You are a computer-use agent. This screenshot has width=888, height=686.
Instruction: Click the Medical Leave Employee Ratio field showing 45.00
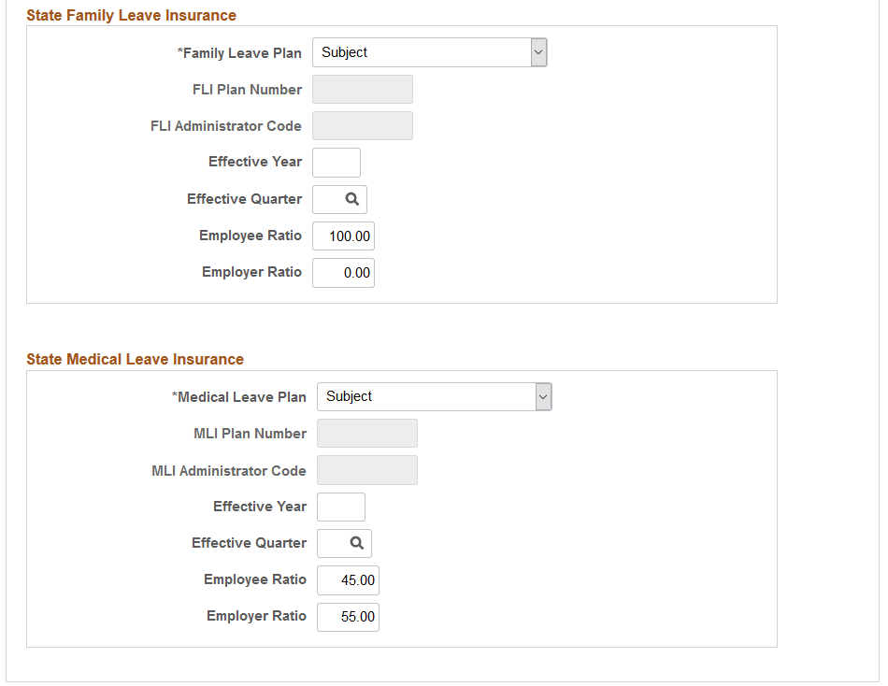[348, 579]
